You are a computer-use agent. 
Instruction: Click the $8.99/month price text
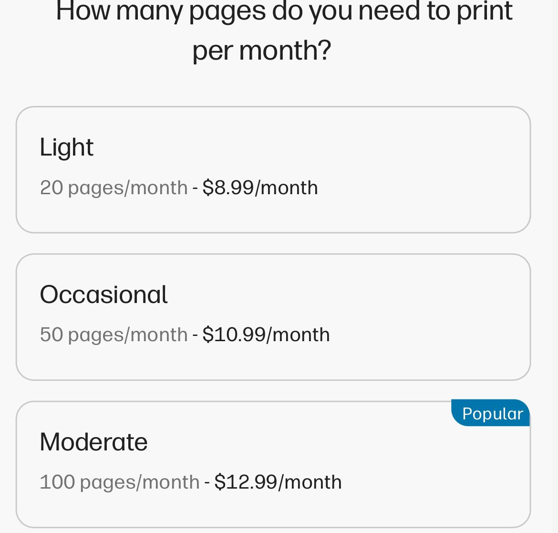tap(260, 188)
